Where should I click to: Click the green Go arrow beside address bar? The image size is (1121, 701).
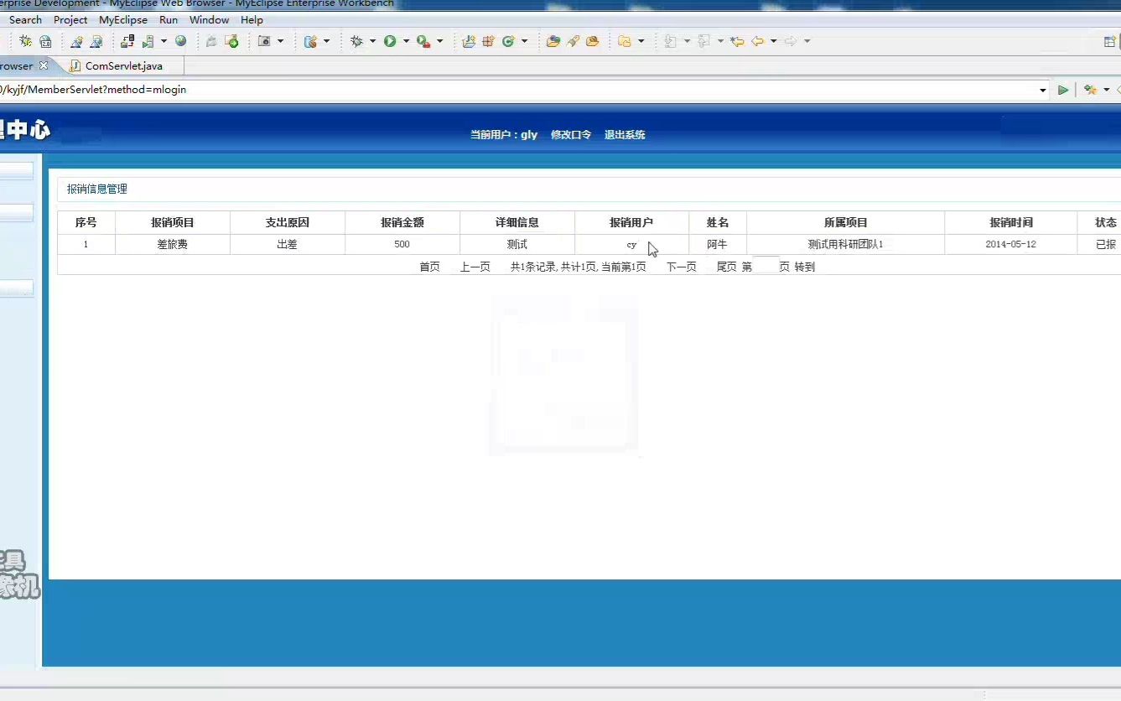click(1063, 90)
